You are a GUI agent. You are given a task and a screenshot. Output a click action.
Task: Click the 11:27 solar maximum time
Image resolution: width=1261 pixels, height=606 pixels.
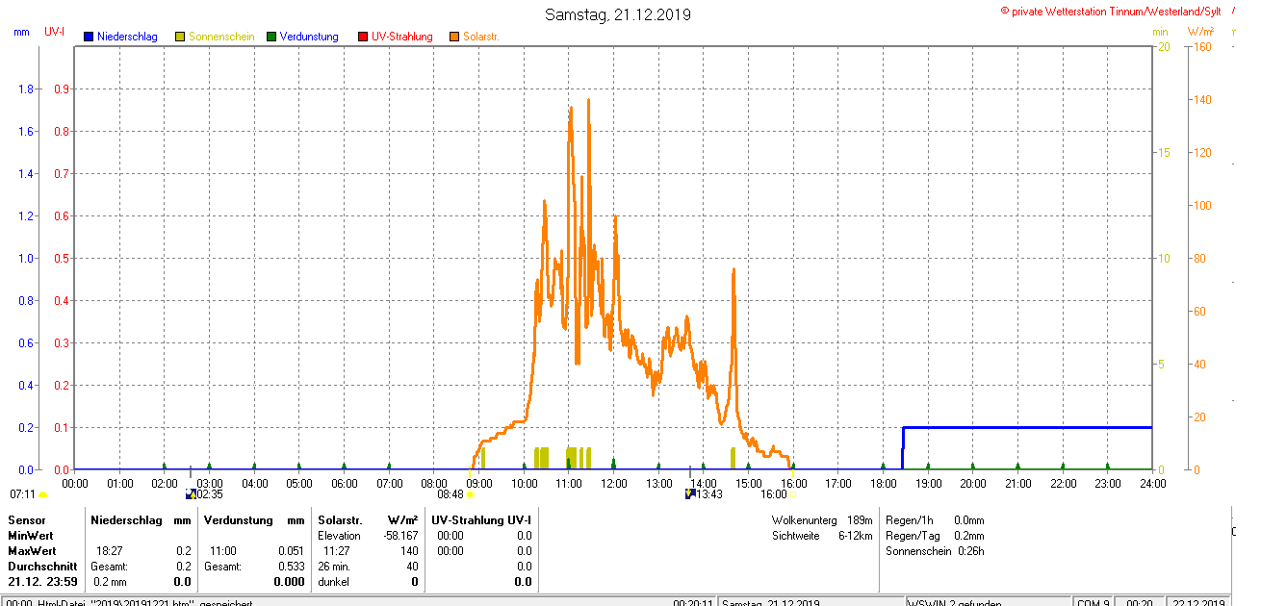pos(336,551)
